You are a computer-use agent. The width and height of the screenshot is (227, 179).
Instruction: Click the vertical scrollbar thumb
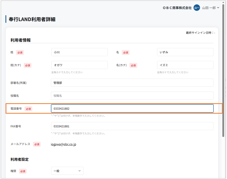point(223,71)
